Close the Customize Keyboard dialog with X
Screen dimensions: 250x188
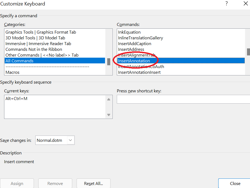pos(246,3)
